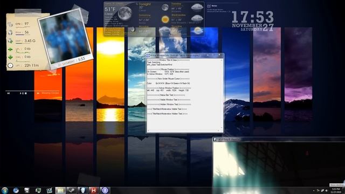Click the 'Now Under Mouse Cursor' section header
The width and height of the screenshot is (345, 194).
tap(168, 79)
